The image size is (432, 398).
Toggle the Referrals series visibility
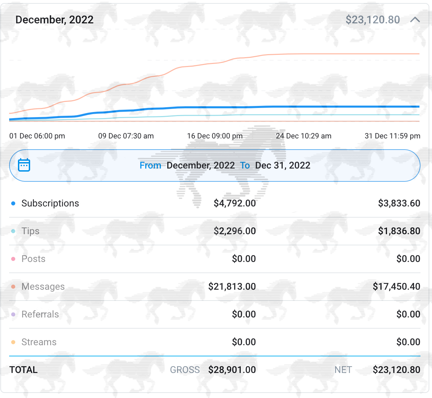[x=40, y=314]
